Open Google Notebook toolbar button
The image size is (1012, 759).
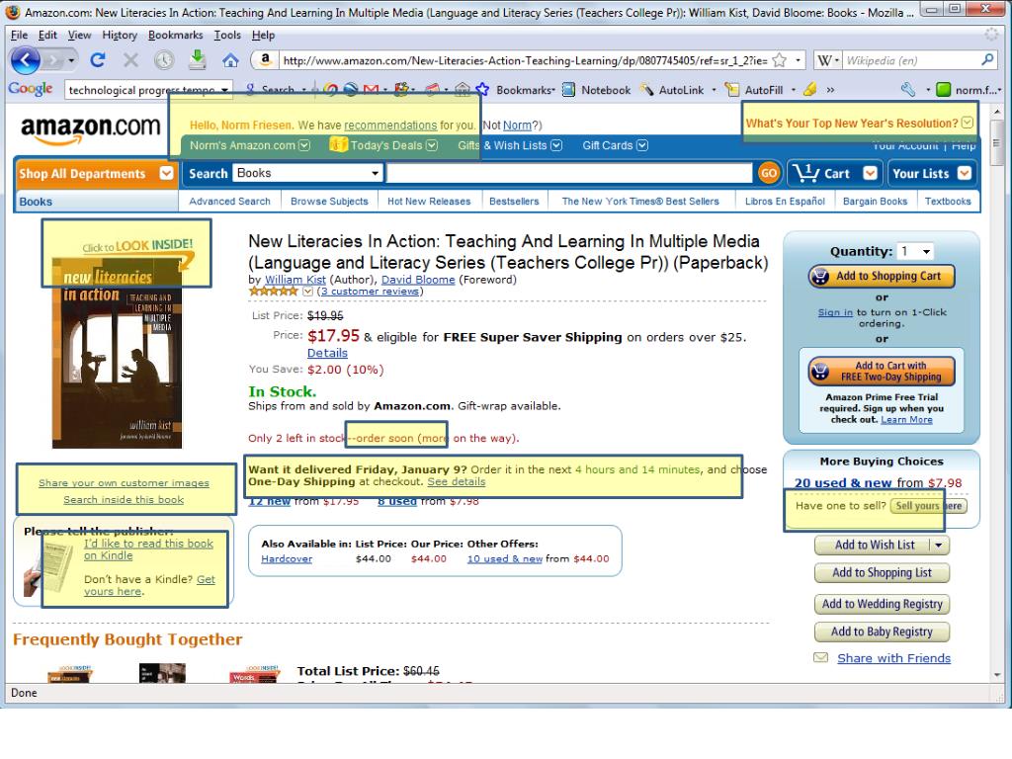click(x=596, y=90)
